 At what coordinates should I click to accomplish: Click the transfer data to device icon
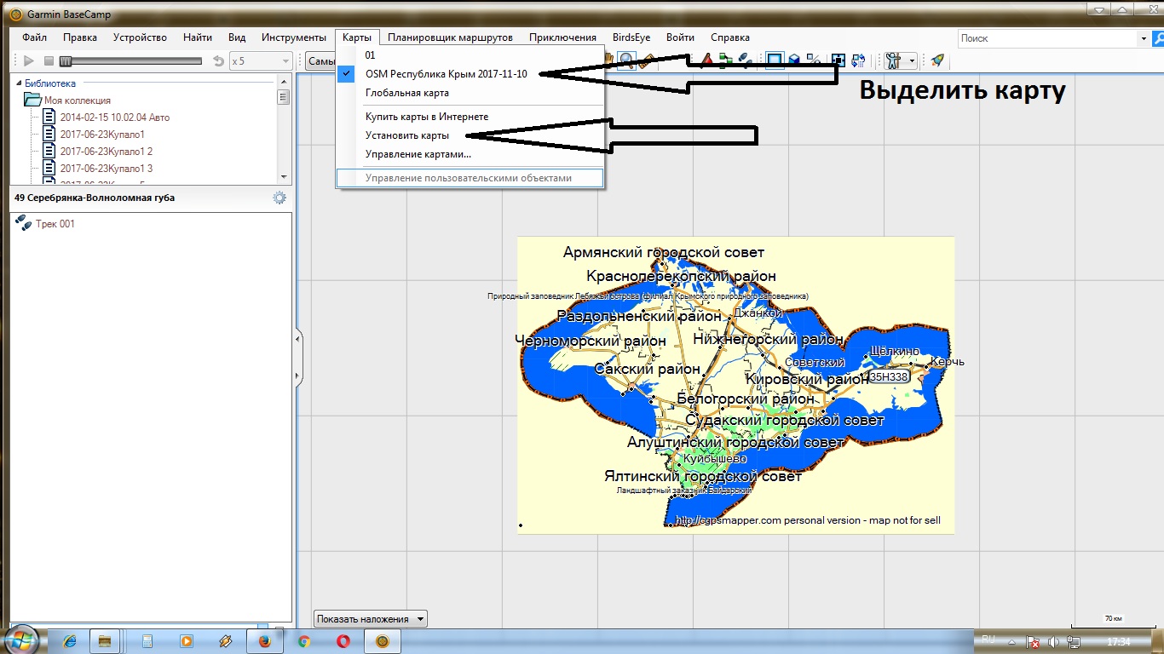coord(858,60)
